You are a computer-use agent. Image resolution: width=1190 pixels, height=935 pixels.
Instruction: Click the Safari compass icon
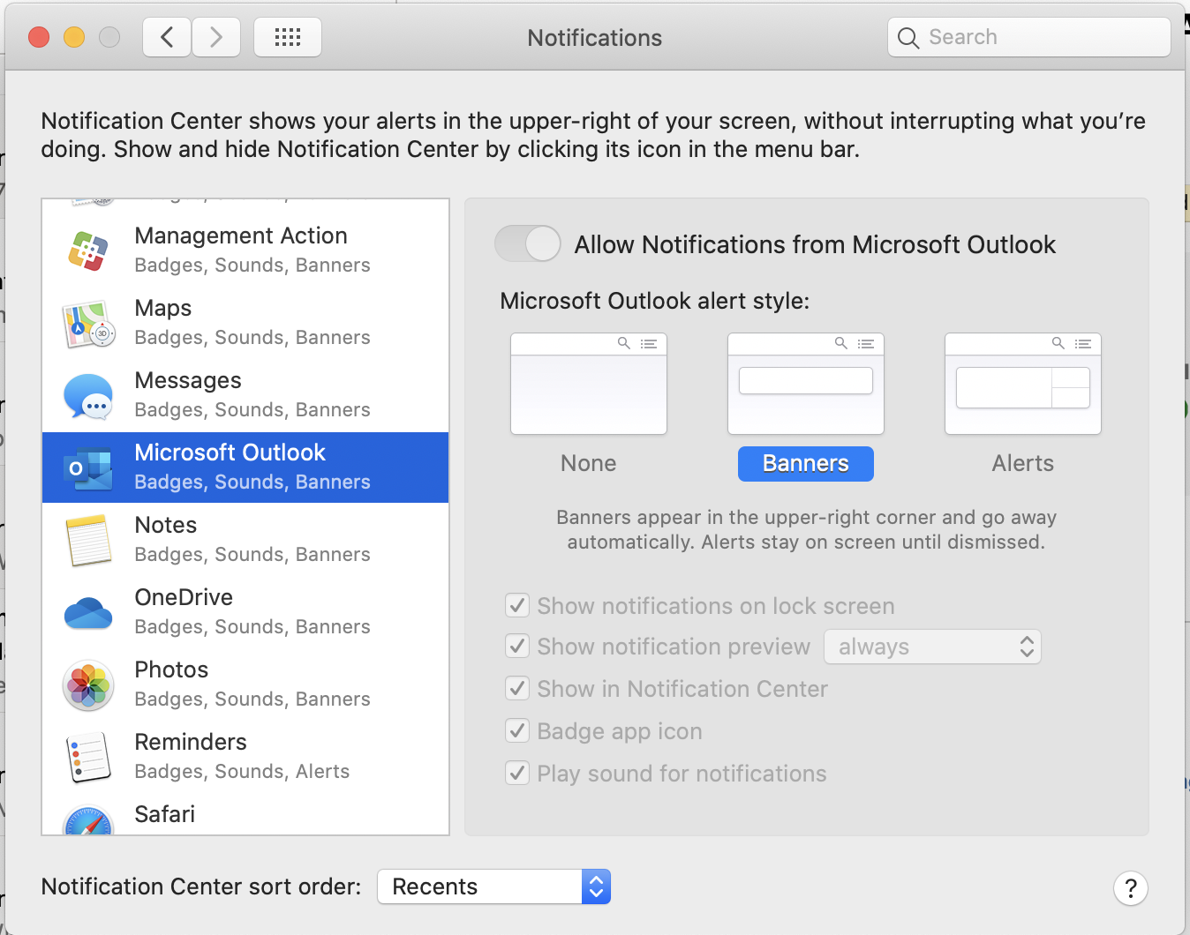point(88,820)
